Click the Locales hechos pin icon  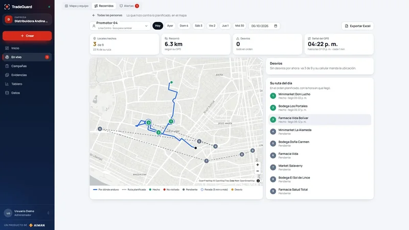(x=95, y=38)
